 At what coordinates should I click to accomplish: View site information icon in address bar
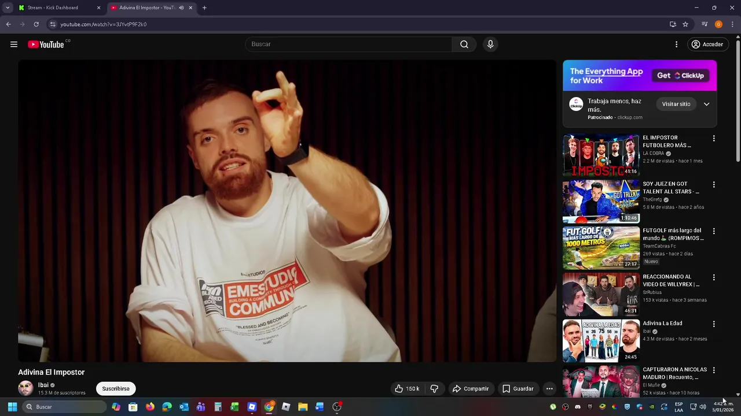(x=53, y=24)
